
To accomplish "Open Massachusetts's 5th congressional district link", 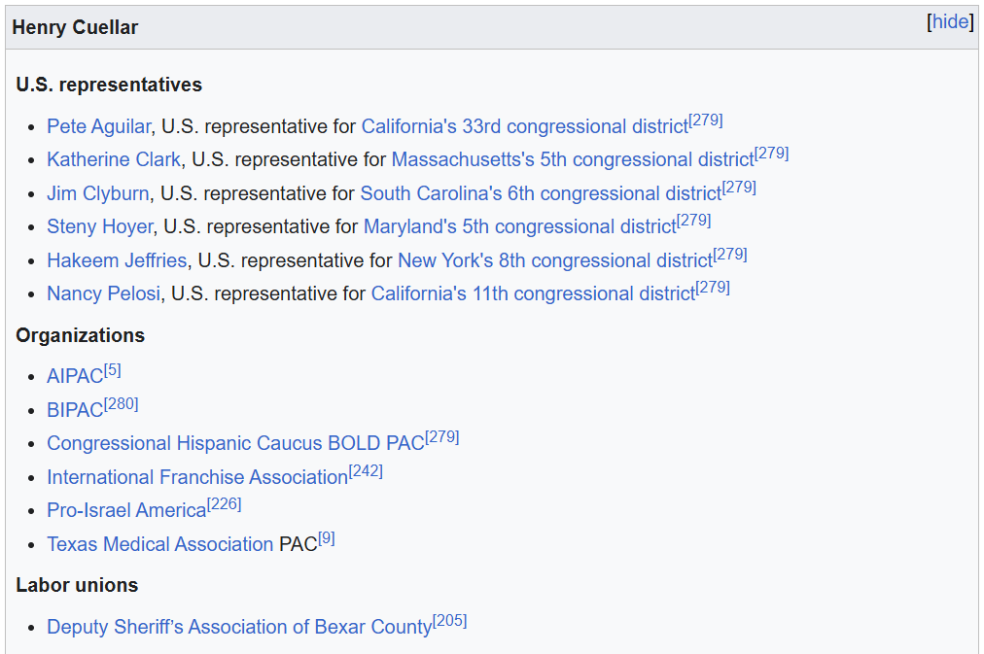I will pos(573,160).
